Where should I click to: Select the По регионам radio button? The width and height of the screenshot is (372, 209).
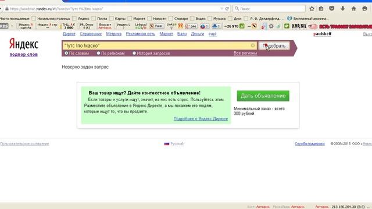coord(98,53)
